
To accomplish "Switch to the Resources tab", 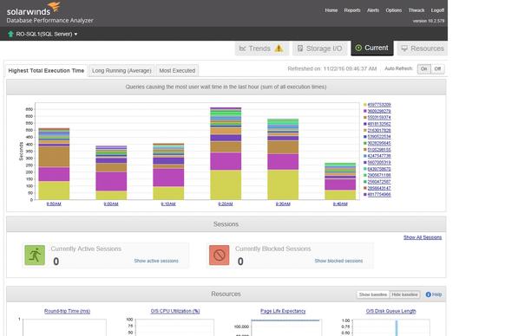I will [423, 48].
